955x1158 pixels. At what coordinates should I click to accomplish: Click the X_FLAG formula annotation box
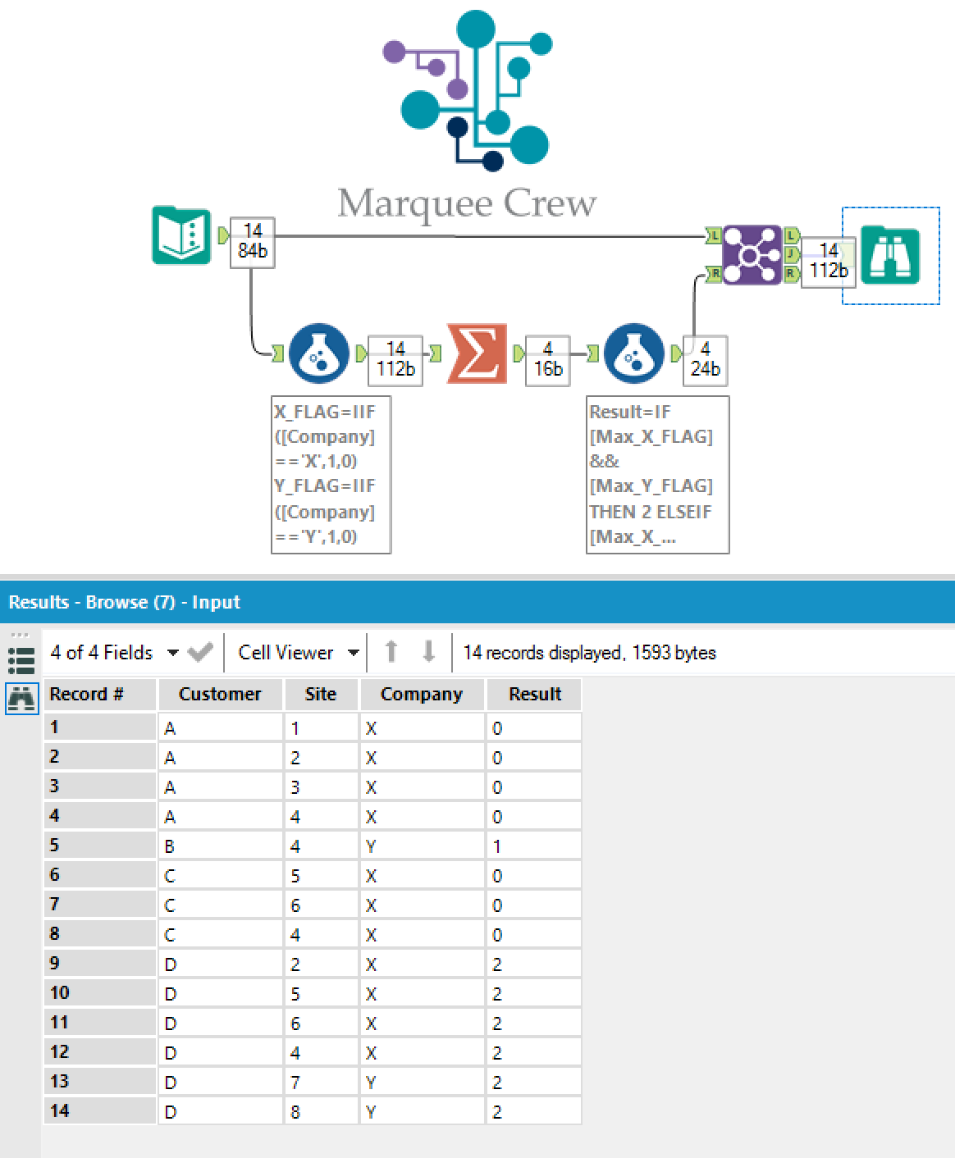tap(331, 475)
